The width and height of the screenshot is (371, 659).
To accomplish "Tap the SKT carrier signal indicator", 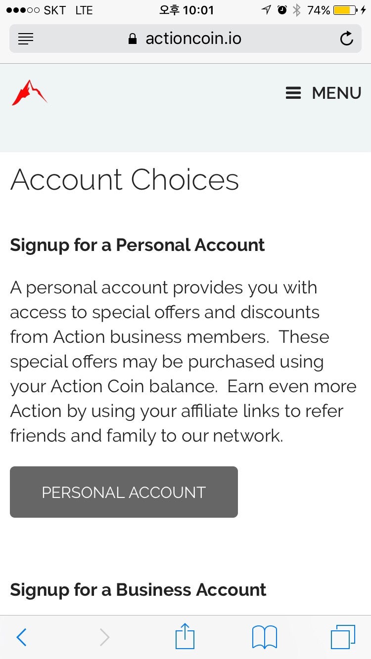I will (36, 10).
